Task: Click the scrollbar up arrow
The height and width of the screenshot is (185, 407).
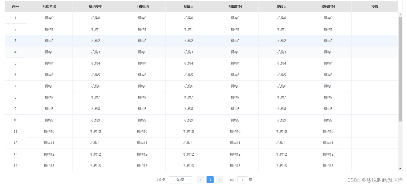Action: pos(400,14)
